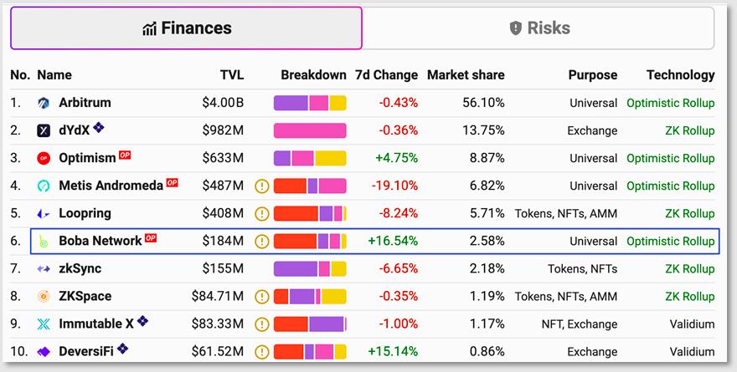This screenshot has width=737, height=372.
Task: Click the OP badge next to Optimism
Action: (x=125, y=155)
